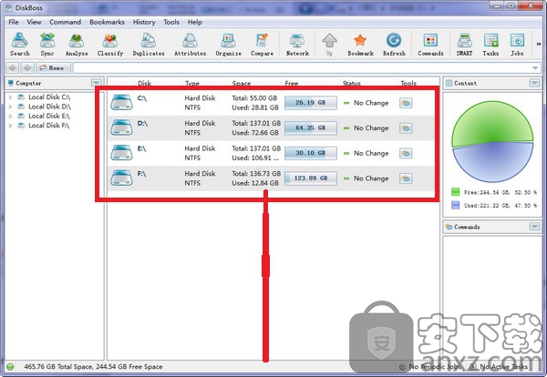Select Local Disk F:\ in tree

click(49, 126)
